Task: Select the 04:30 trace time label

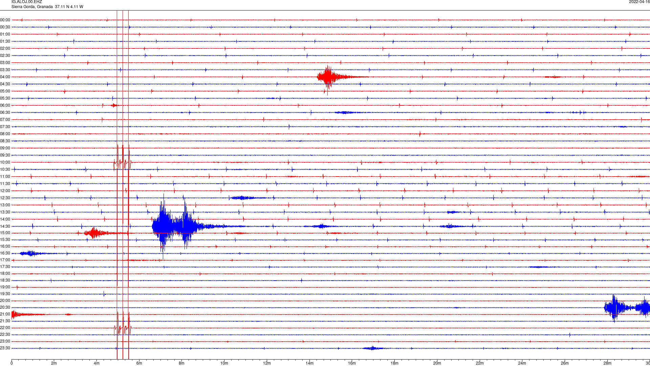Action: click(5, 84)
